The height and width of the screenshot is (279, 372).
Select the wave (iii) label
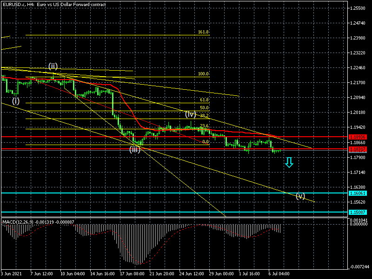(135, 149)
